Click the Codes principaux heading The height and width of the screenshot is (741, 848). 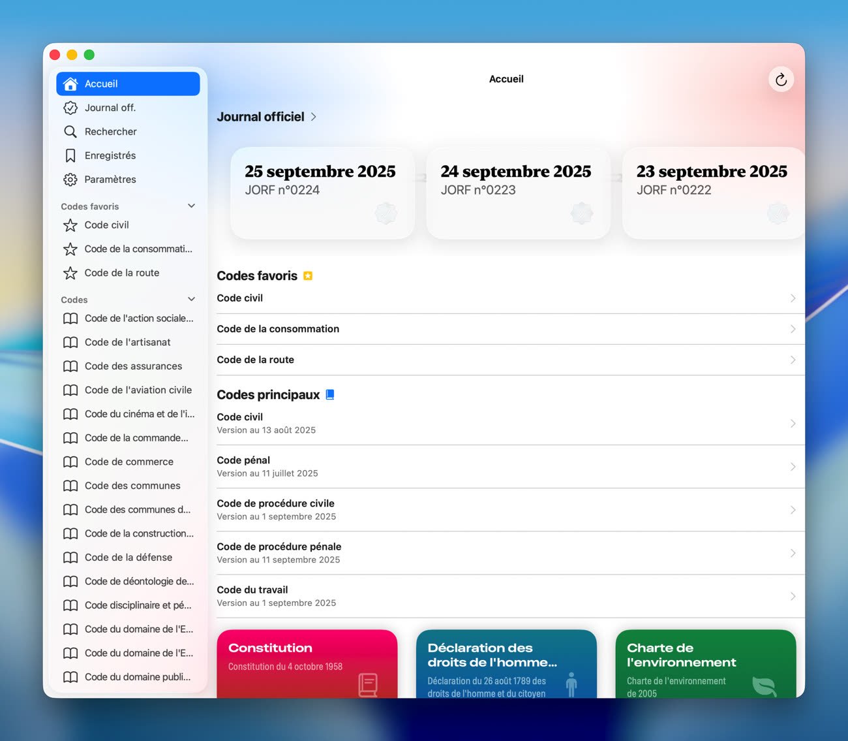pos(268,395)
